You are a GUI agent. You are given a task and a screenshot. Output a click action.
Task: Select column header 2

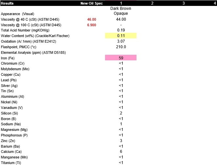coord(152,3)
